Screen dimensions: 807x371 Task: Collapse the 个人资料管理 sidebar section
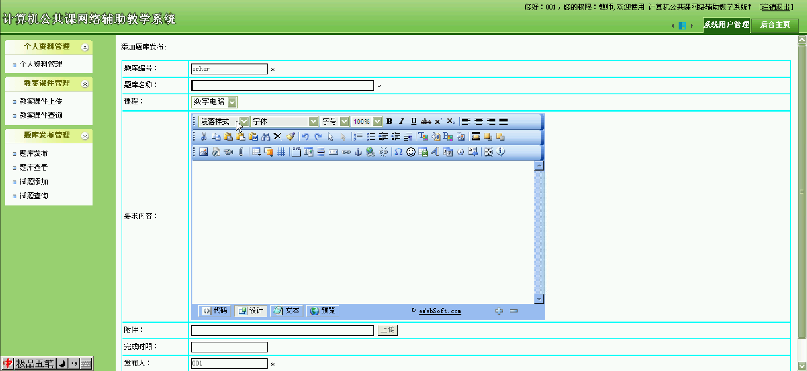[x=85, y=47]
